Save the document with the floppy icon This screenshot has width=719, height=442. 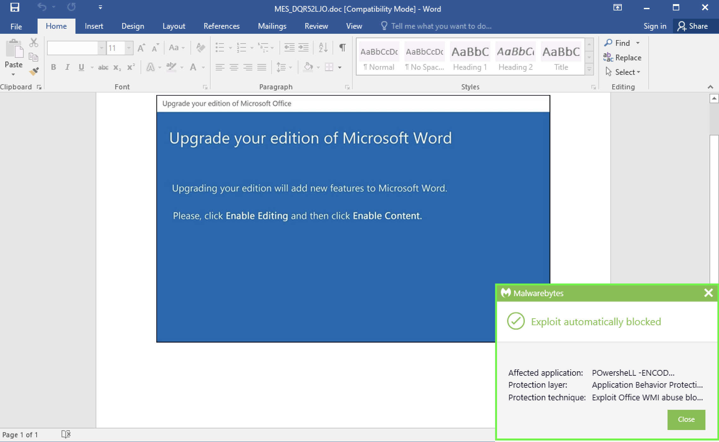[x=15, y=7]
